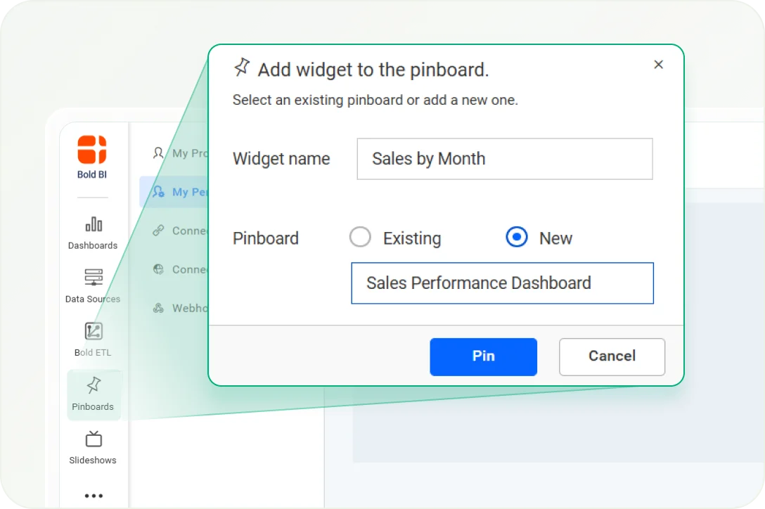
Task: Select the Existing pinboard radio button
Action: pyautogui.click(x=360, y=238)
